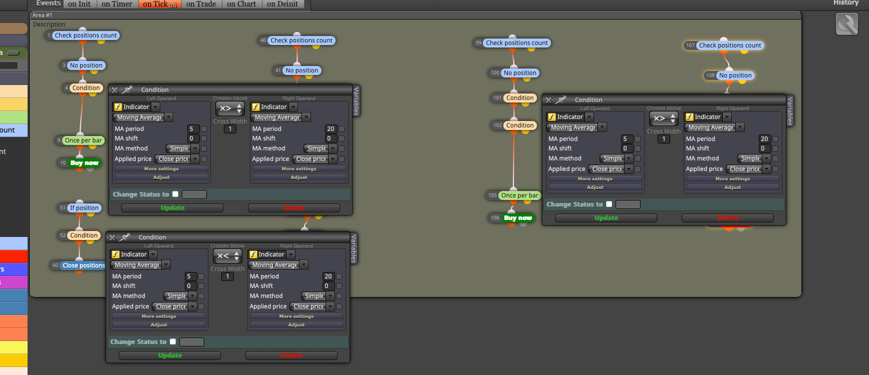Tick right MA period checkbox, dialog by block 102

[775, 139]
